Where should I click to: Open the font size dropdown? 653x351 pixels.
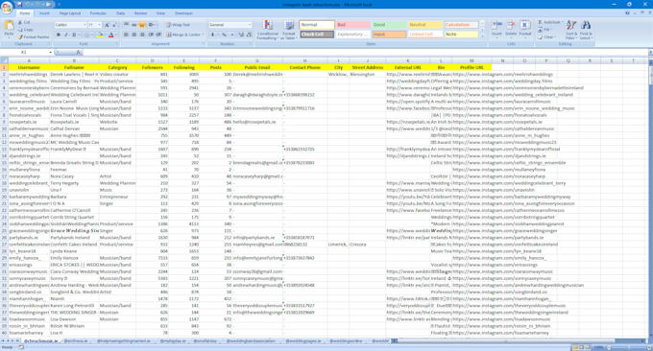tap(100, 25)
